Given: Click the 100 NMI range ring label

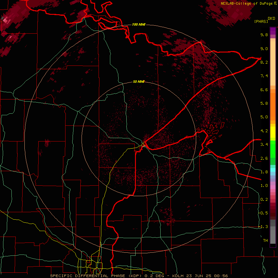Looking at the screenshot, I should click(139, 24).
